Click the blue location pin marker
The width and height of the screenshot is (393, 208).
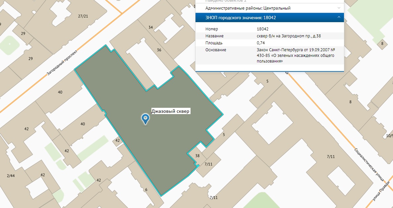click(x=145, y=119)
